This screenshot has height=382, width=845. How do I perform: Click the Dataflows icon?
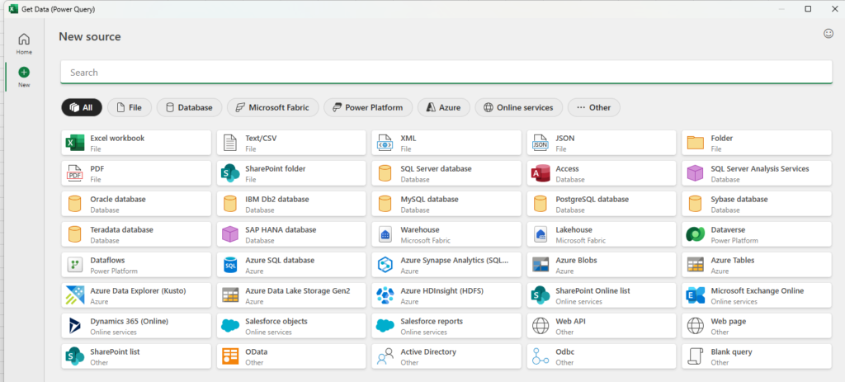(x=75, y=265)
